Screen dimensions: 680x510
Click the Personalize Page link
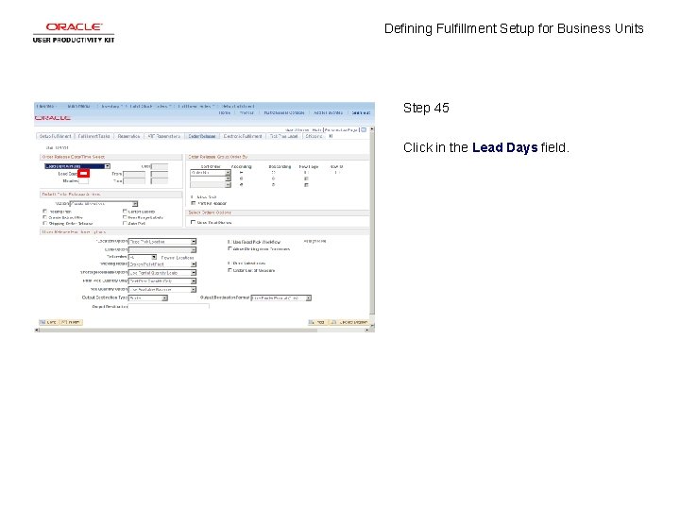coord(341,130)
